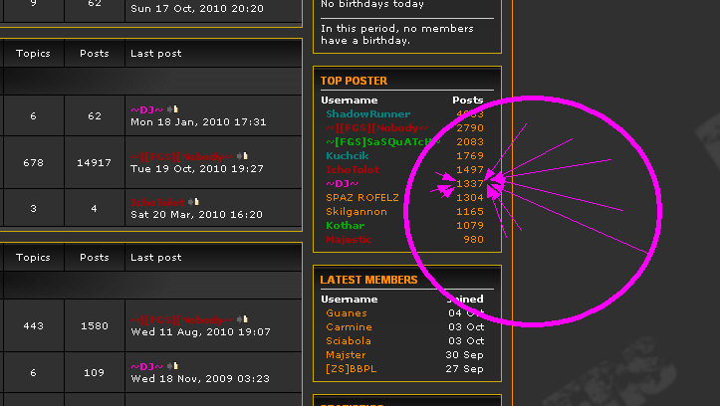Screen dimensions: 720x406
Task: View latest post icon beside IchoTolot
Action: [x=196, y=202]
